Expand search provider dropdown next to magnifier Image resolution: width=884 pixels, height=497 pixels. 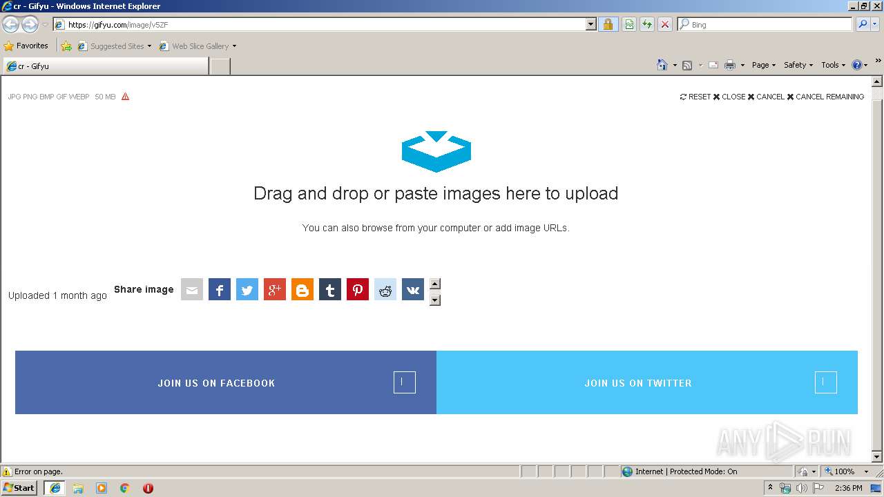[875, 24]
